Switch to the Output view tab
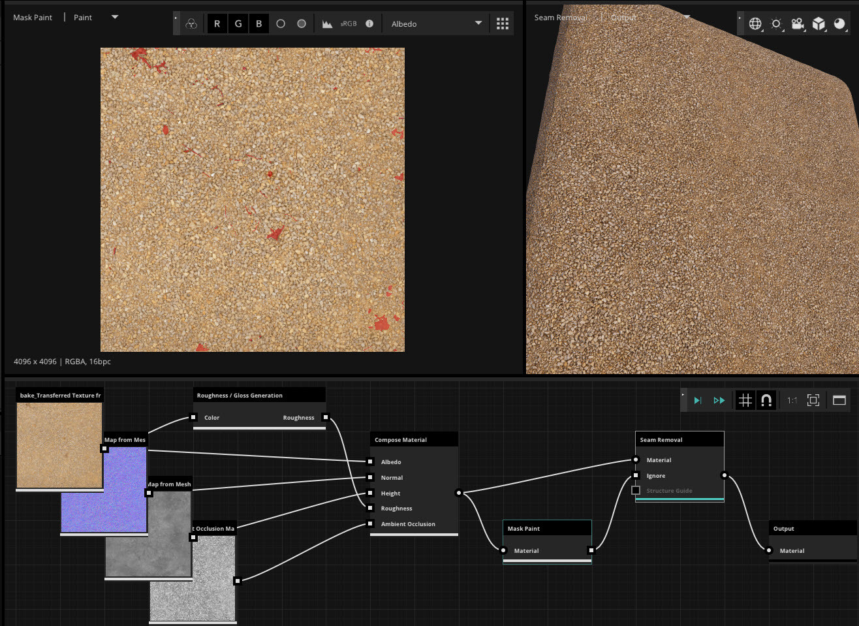859x626 pixels. pyautogui.click(x=623, y=18)
